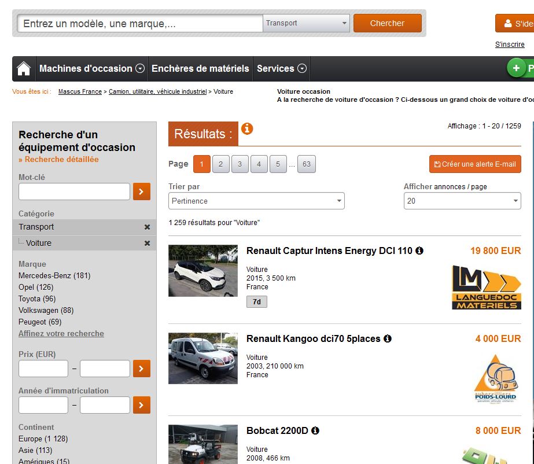
Task: Filter by Opel (126) brand
Action: pos(36,287)
